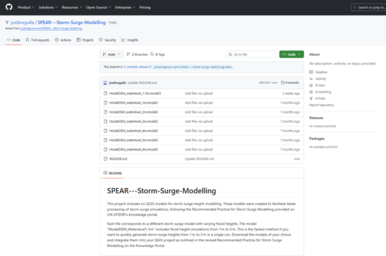Viewport: 386px width, 256px height.
Task: Open ModelDEM_waterlevel_5m.model3 file
Action: point(133,140)
